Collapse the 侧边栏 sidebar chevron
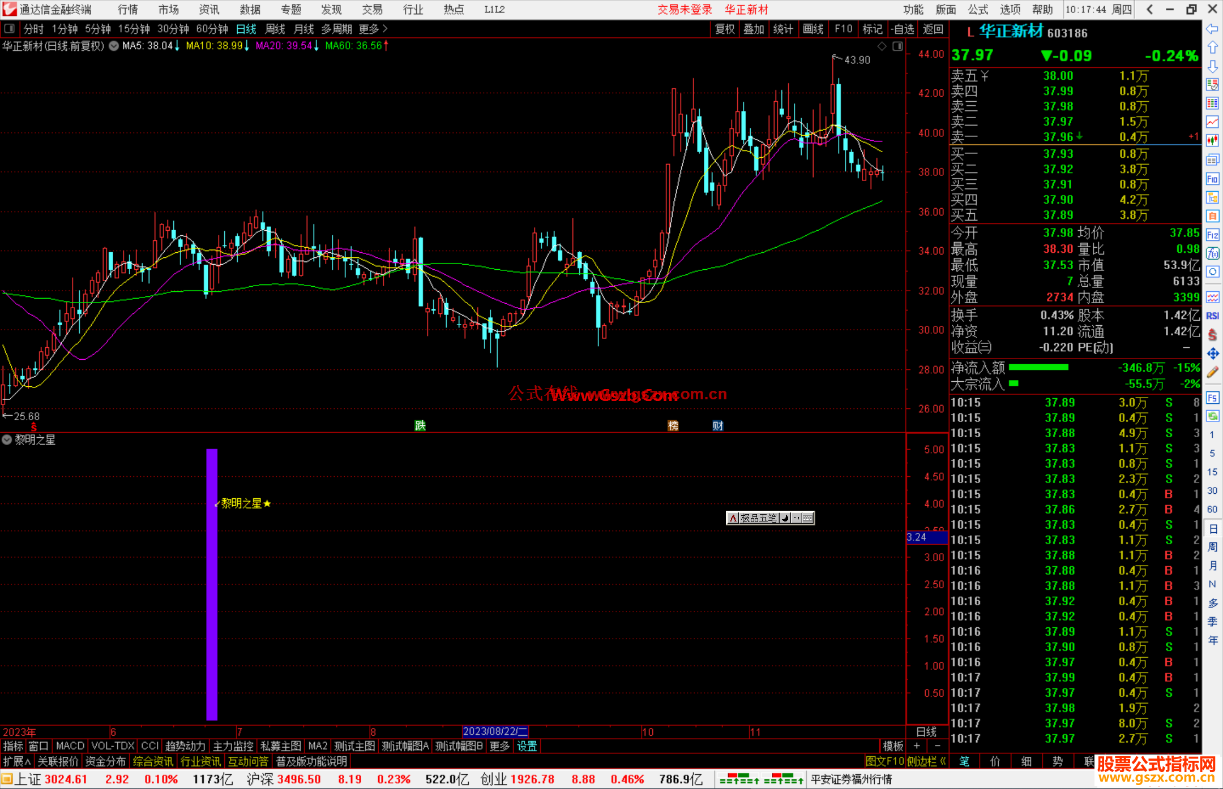1223x789 pixels. coord(943,761)
